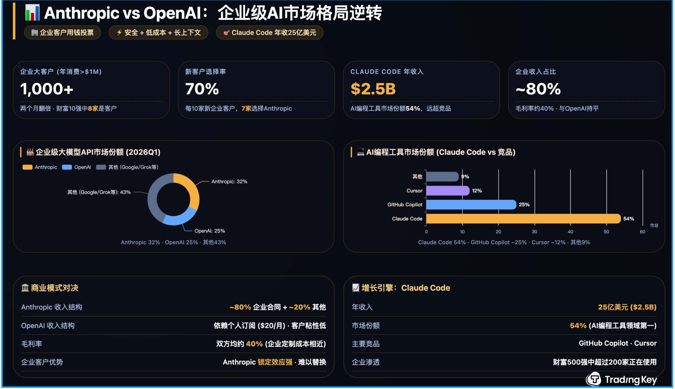Select the Claude Code 年收25亿美元 tag pill
The height and width of the screenshot is (389, 675).
coord(270,33)
